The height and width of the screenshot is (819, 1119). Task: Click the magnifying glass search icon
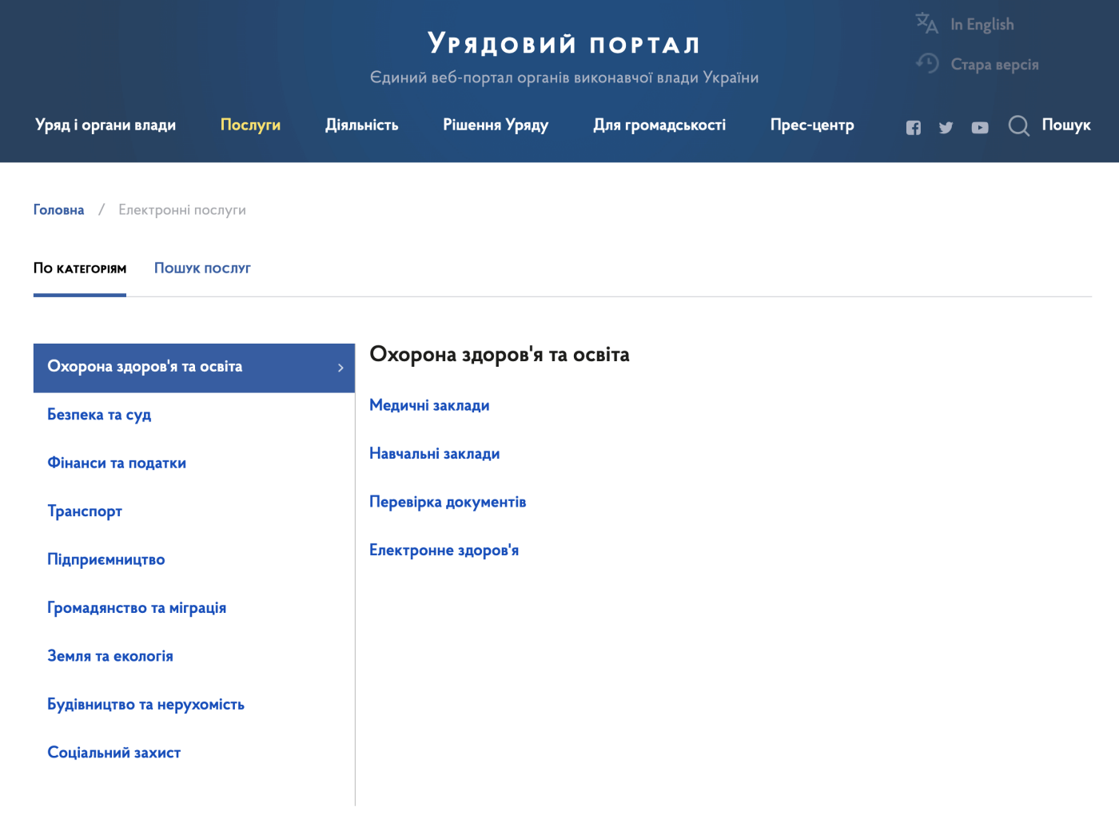point(1019,125)
